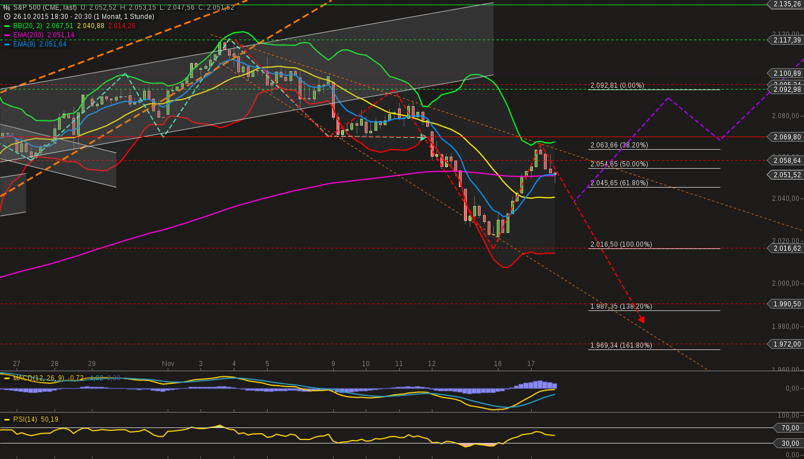This screenshot has height=459, width=804.
Task: Click the MACD(12, 26, 9) indicator label
Action: click(x=39, y=378)
